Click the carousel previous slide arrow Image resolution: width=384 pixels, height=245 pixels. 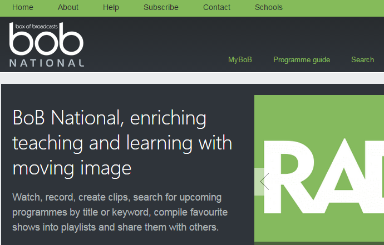pos(264,182)
